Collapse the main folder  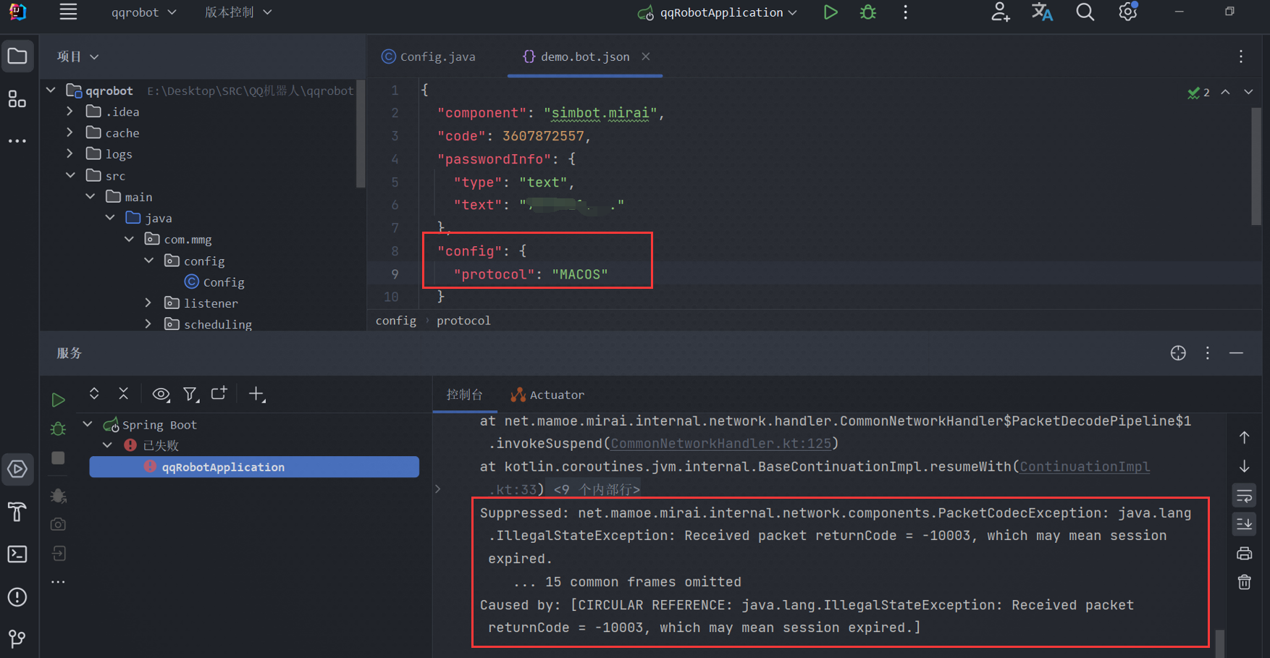(x=90, y=196)
